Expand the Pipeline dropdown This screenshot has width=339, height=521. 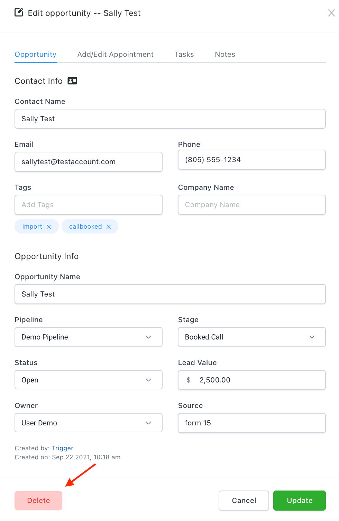[89, 337]
